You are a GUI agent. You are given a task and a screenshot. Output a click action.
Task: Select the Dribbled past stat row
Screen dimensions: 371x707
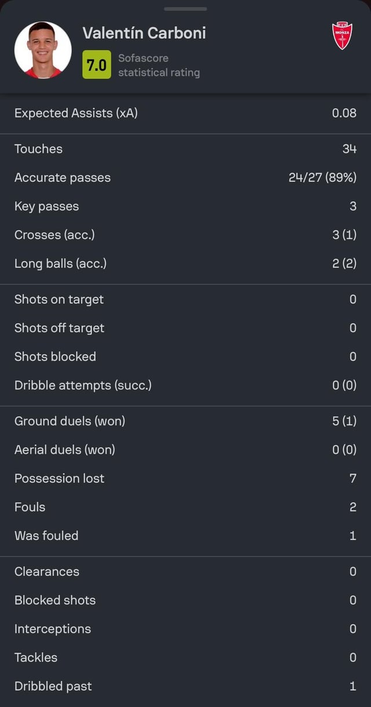[x=185, y=687]
